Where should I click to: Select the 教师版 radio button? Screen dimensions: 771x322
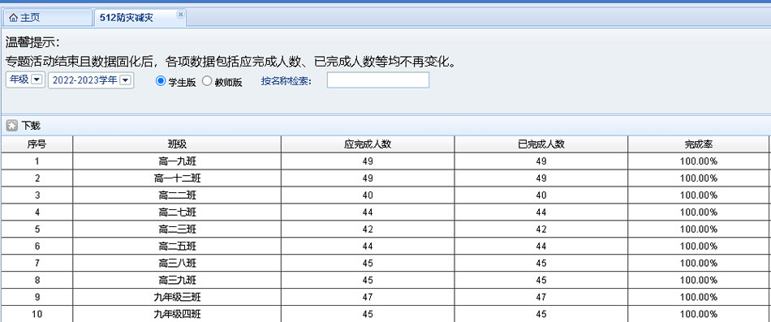coord(206,81)
